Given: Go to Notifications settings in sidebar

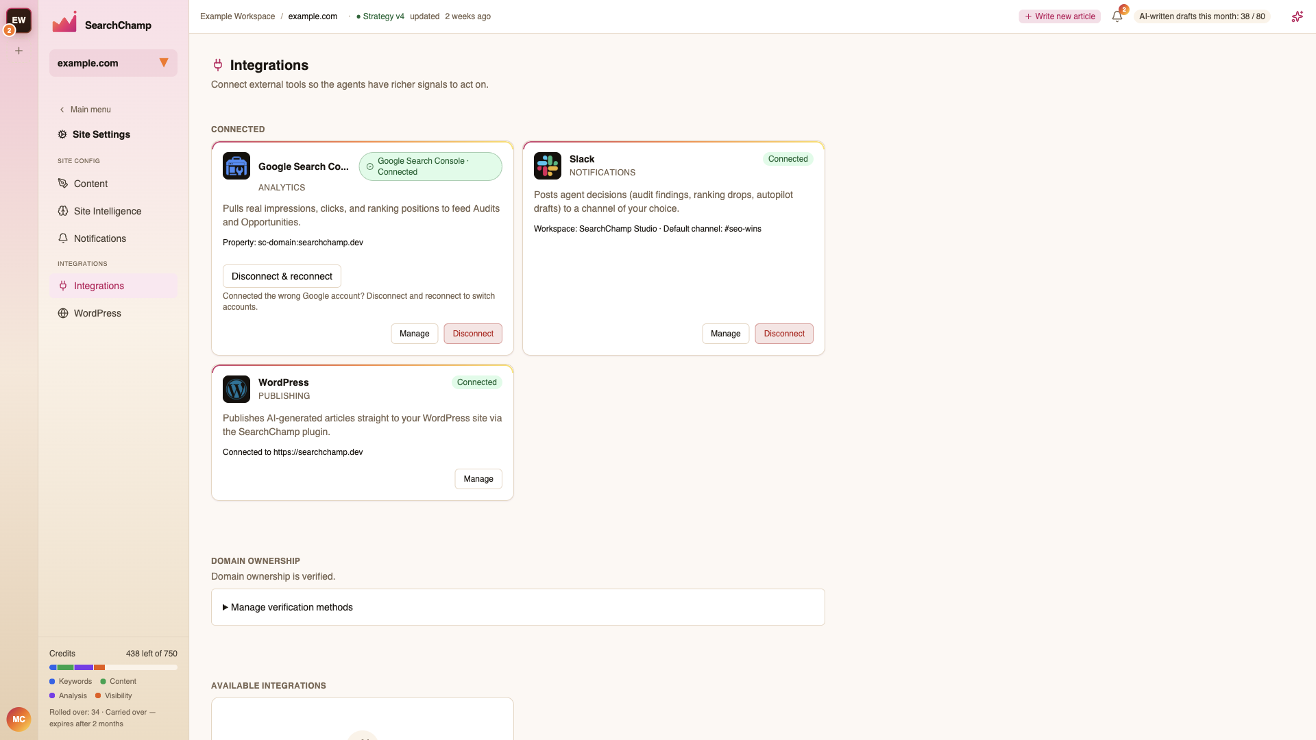Looking at the screenshot, I should click(x=113, y=238).
